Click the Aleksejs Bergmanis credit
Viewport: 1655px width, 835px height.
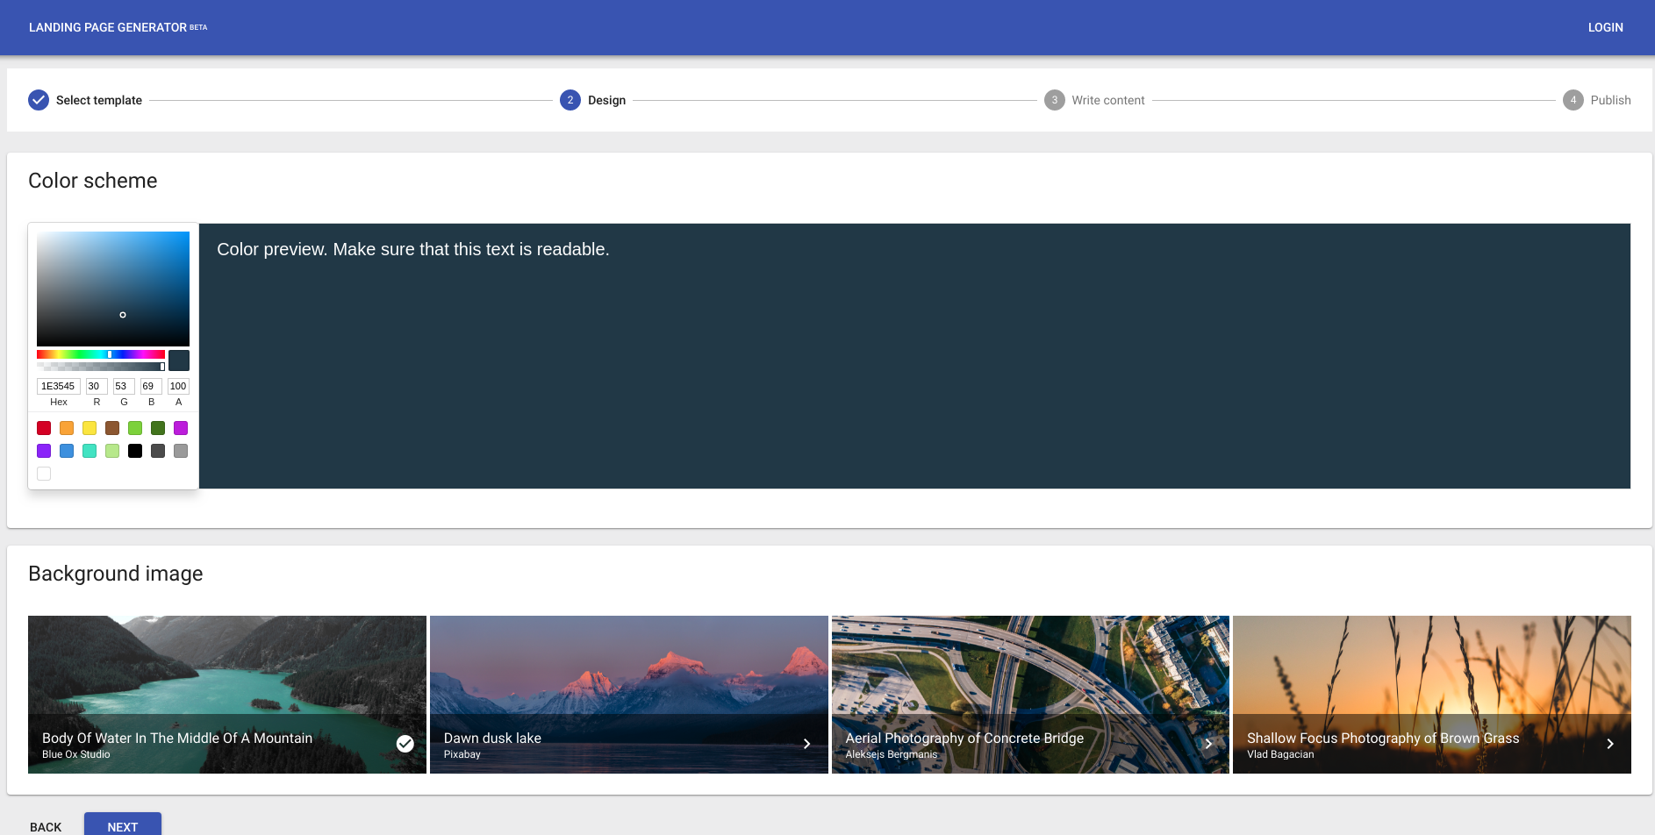(892, 754)
